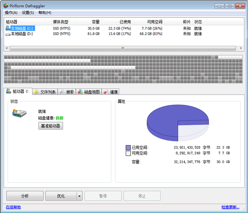Image resolution: width=248 pixels, height=213 pixels.
Task: Click the 22.3 GB (74%) used cell
Action: (119, 28)
